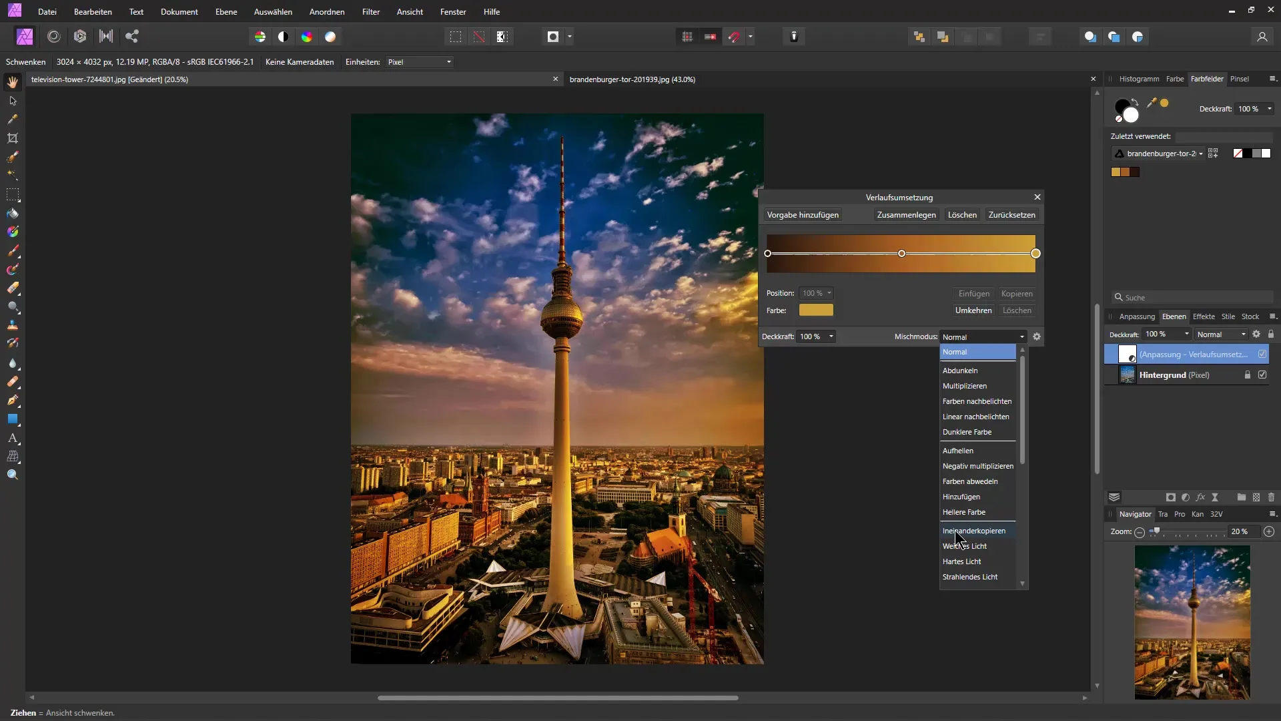Click the Suche search field

(x=1192, y=298)
